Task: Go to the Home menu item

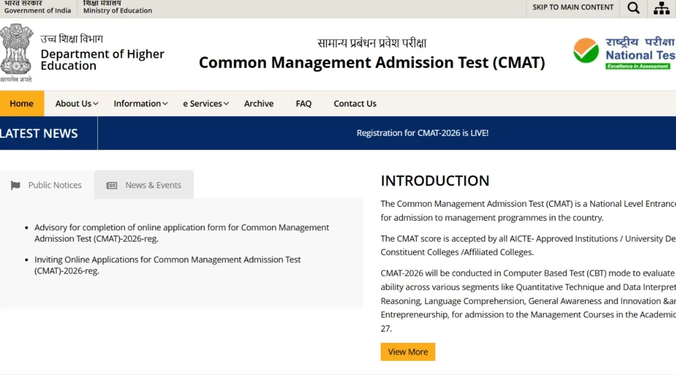Action: (21, 103)
